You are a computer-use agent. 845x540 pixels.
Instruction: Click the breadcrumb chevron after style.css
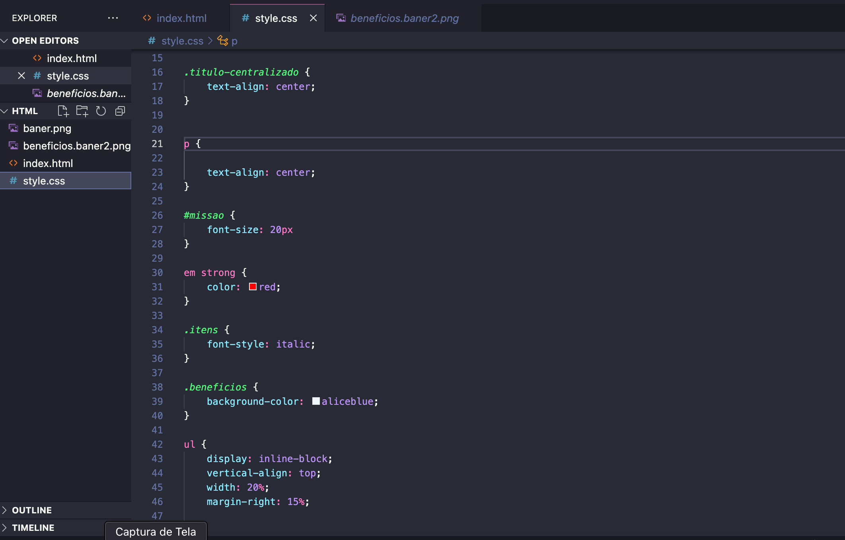click(210, 41)
